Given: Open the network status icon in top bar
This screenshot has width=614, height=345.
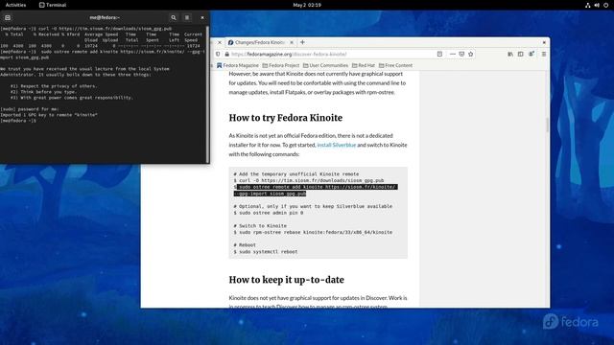Looking at the screenshot, I should coord(588,5).
